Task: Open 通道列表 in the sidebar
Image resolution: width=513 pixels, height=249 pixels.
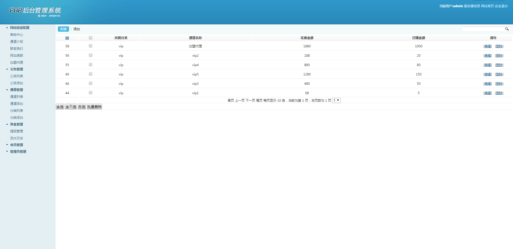Action: click(17, 97)
